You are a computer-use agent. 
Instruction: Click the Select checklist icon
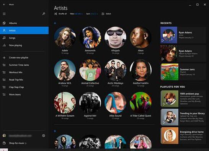[x=103, y=14]
